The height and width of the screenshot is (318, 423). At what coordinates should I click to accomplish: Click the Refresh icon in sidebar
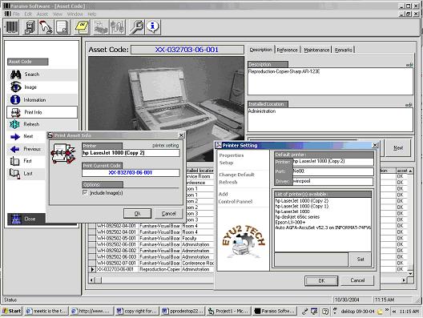(x=15, y=124)
